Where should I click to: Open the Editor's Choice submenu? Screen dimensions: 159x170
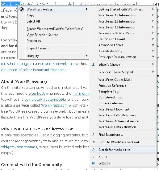(x=123, y=64)
